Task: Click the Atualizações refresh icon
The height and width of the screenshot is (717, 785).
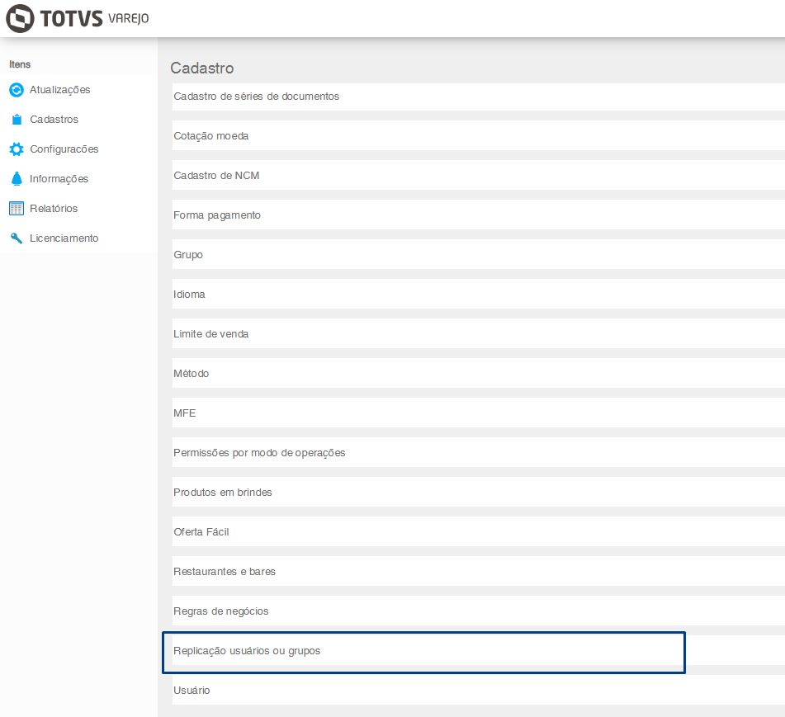Action: click(x=17, y=90)
